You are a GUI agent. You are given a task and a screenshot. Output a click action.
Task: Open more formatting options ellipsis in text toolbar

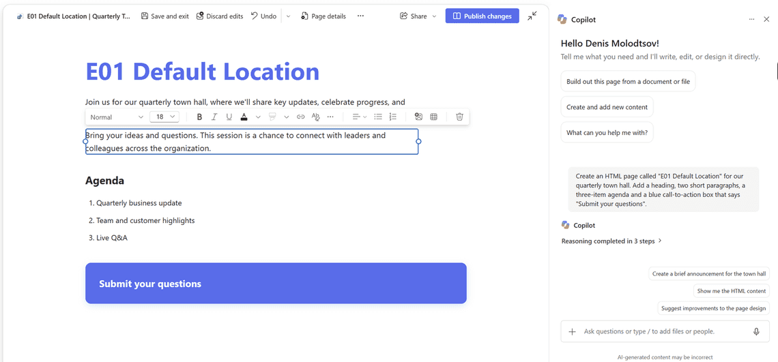(x=330, y=117)
